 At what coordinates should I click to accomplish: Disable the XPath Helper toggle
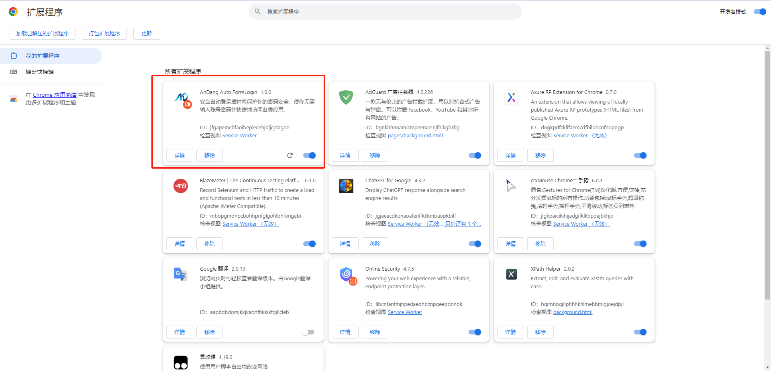click(x=640, y=332)
